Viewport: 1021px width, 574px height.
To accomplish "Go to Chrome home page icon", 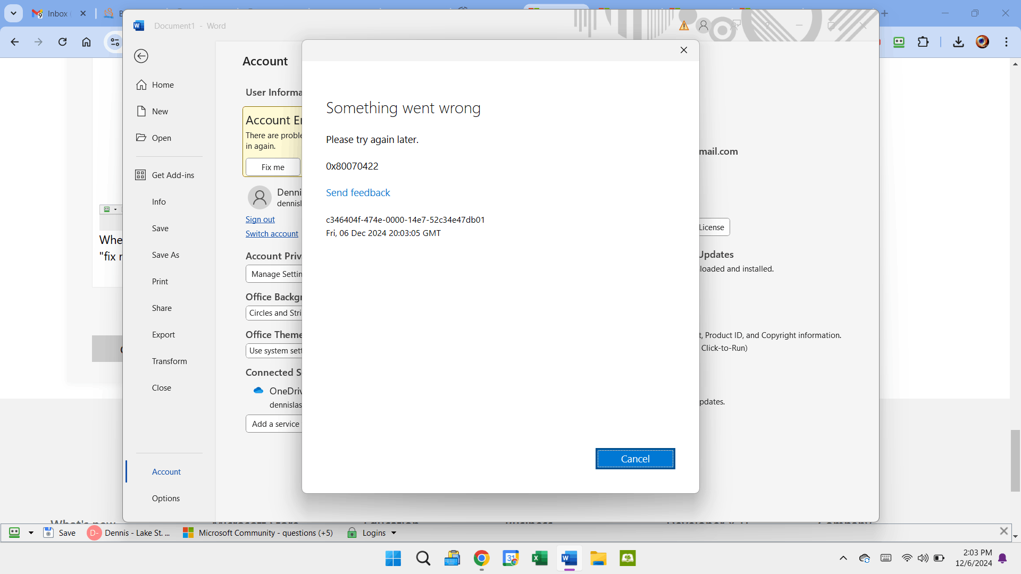I will 86,42.
